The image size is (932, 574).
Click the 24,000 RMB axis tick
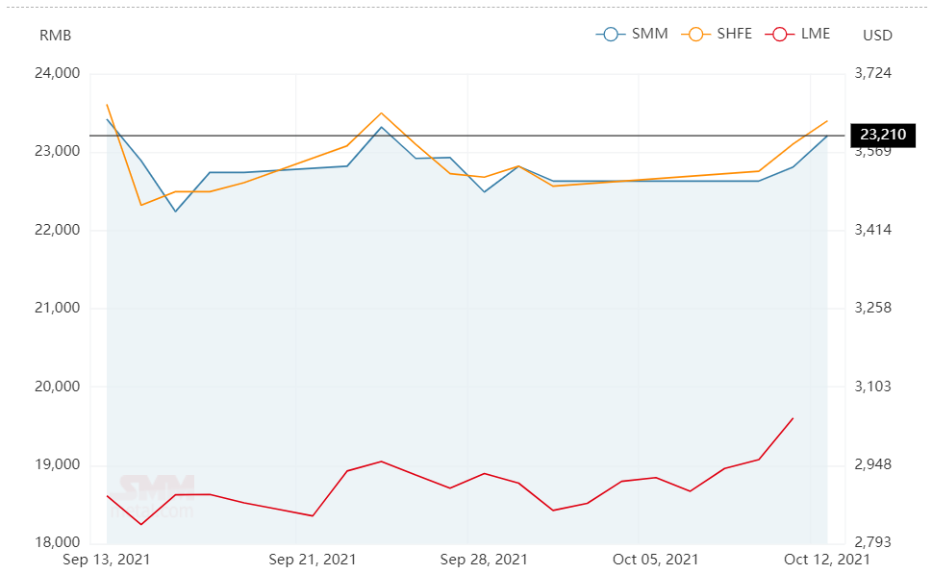(x=57, y=73)
